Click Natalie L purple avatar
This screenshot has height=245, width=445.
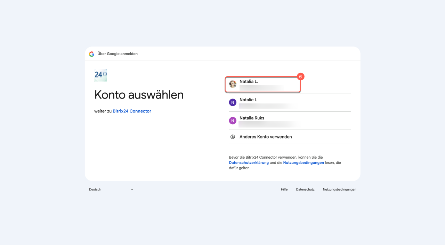pyautogui.click(x=233, y=102)
